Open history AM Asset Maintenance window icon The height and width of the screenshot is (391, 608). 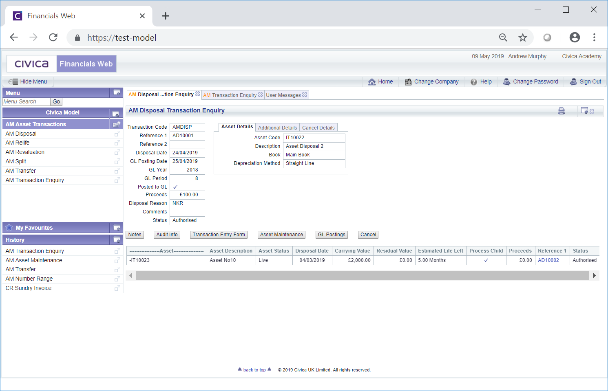pos(117,261)
